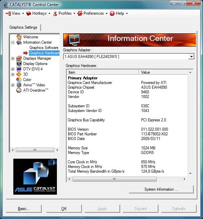Viewport: 203px width, 219px height.
Task: Select ATI Overdrive in the tree
Action: (36, 90)
